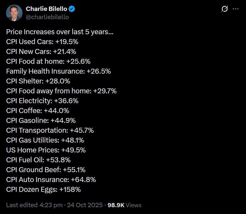Click the CPI Auto Insurance +64.8% line
Screen dimensions: 246x214
coord(51,180)
